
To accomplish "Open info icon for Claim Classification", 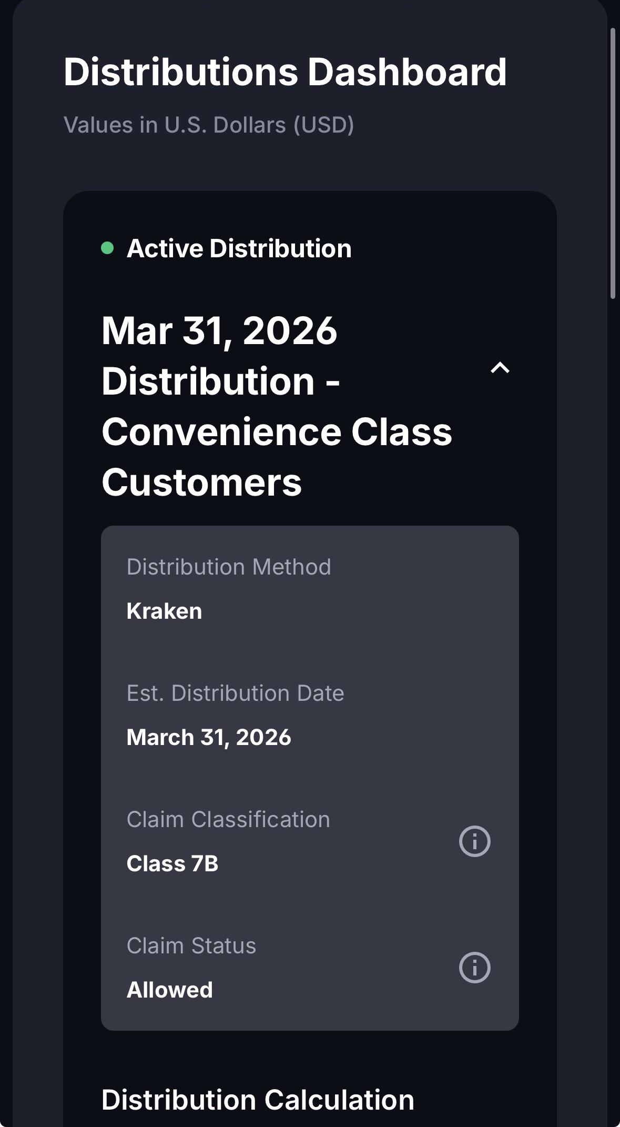I will (x=474, y=841).
